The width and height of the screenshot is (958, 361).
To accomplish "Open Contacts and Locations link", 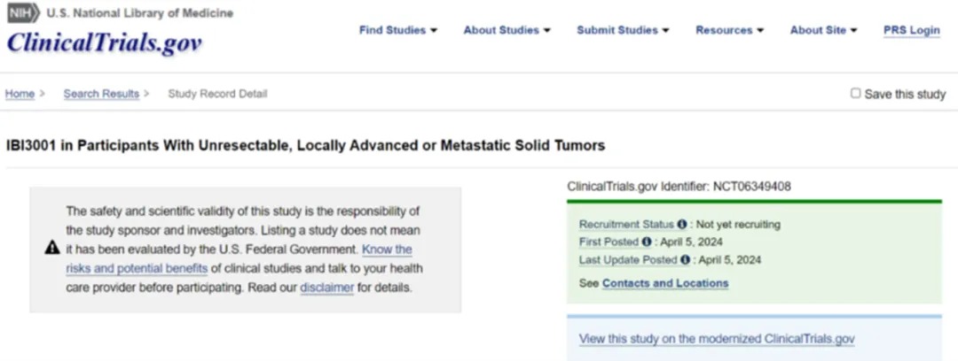I will (665, 283).
